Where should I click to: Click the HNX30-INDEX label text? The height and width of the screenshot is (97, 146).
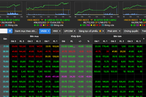[131, 20]
